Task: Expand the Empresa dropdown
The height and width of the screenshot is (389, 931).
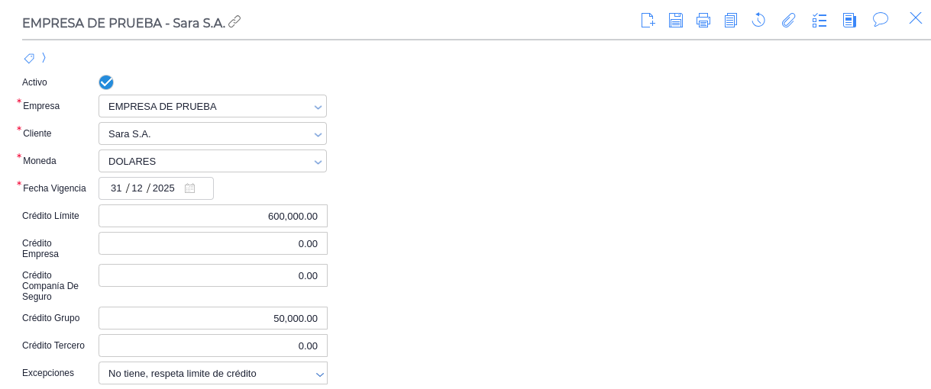Action: pos(318,107)
